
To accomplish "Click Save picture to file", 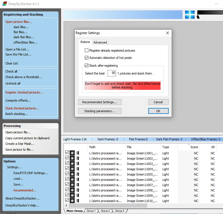I will (20, 150).
